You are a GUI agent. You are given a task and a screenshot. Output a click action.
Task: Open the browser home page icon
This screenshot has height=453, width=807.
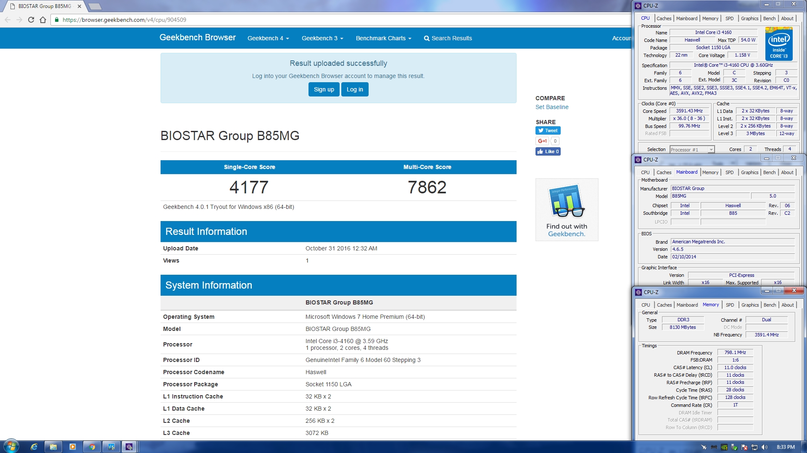(x=43, y=20)
